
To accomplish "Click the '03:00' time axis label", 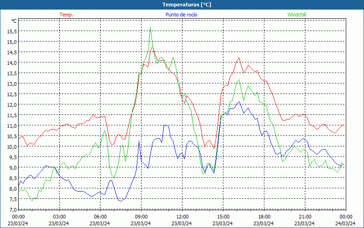I will 59,217.
